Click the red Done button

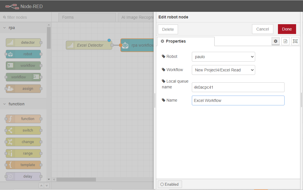(287, 29)
